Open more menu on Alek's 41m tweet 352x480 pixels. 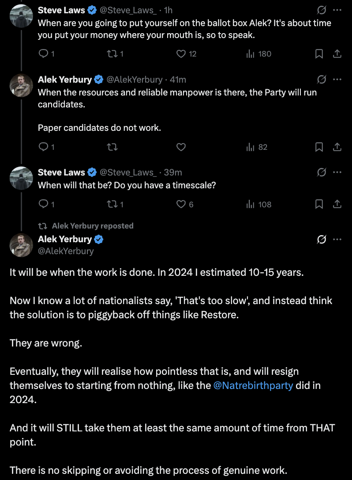pyautogui.click(x=337, y=80)
